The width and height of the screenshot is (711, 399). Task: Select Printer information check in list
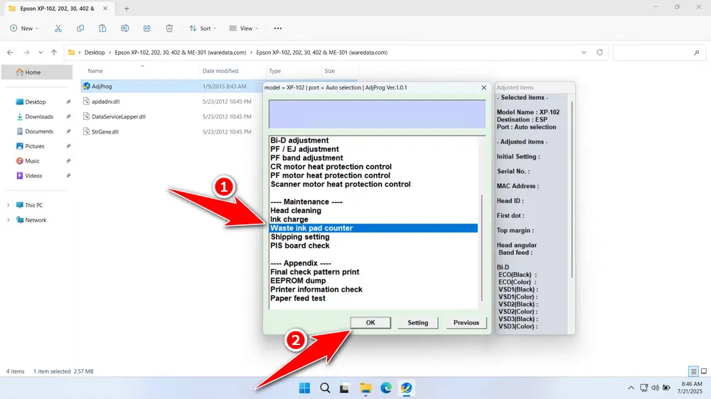pyautogui.click(x=316, y=290)
